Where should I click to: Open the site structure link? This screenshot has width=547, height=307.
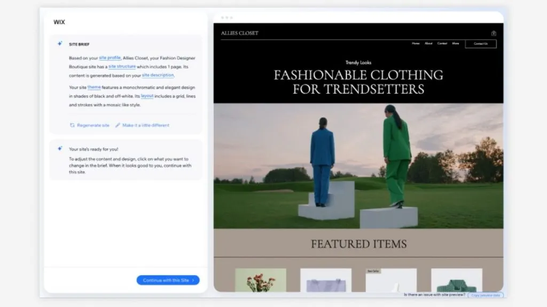click(122, 67)
